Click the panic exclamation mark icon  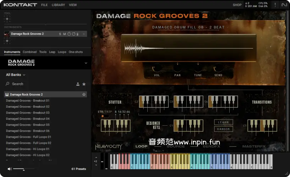coord(275,5)
